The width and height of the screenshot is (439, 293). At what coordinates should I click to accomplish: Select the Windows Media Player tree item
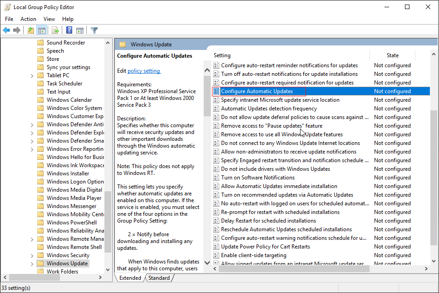74,198
